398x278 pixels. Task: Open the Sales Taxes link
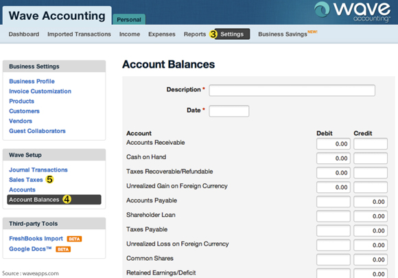tap(26, 180)
